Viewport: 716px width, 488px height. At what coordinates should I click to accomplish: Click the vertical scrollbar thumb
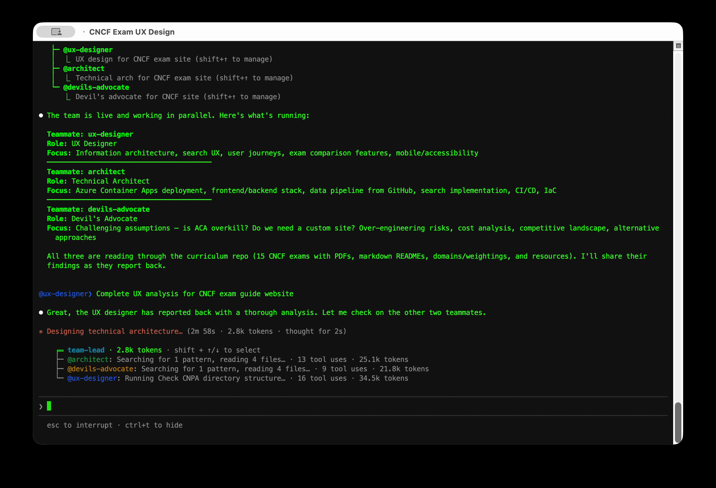pyautogui.click(x=678, y=422)
